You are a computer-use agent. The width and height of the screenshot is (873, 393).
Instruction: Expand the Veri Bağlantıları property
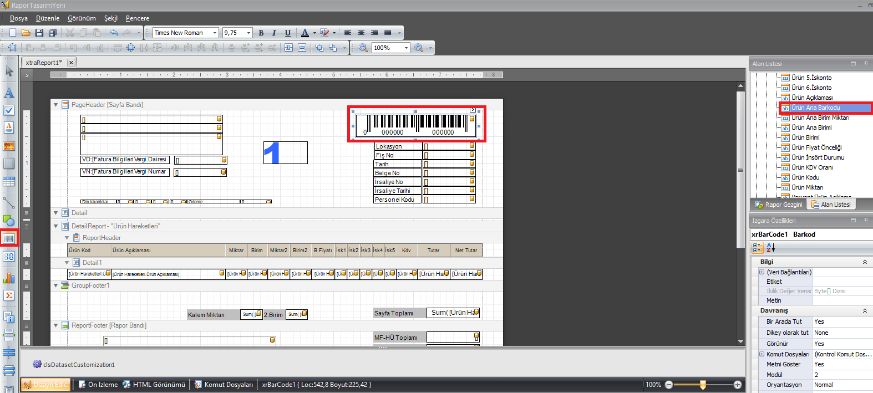[762, 272]
